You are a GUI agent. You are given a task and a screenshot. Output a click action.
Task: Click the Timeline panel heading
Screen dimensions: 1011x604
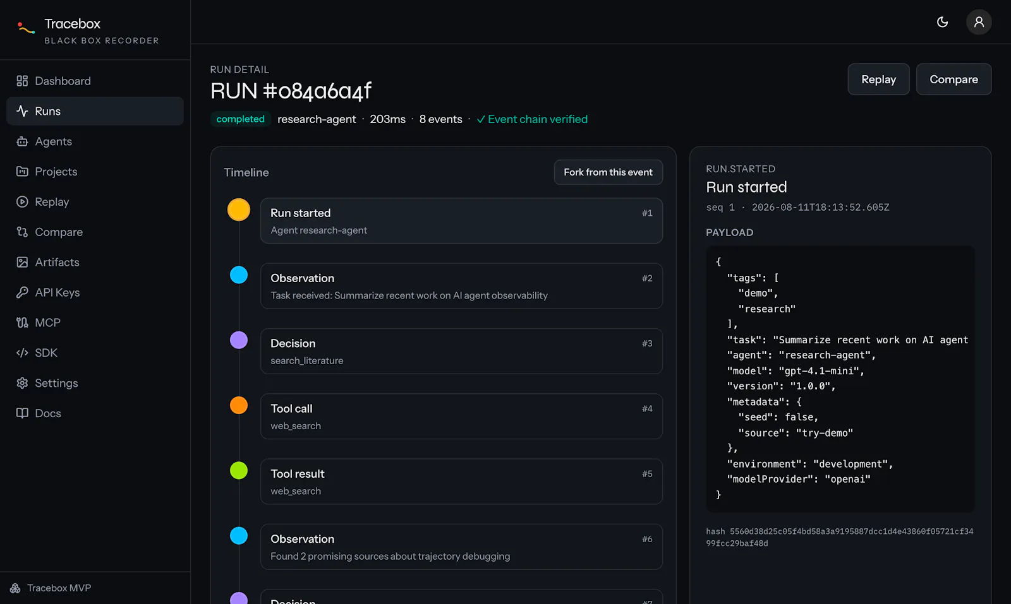pyautogui.click(x=246, y=172)
